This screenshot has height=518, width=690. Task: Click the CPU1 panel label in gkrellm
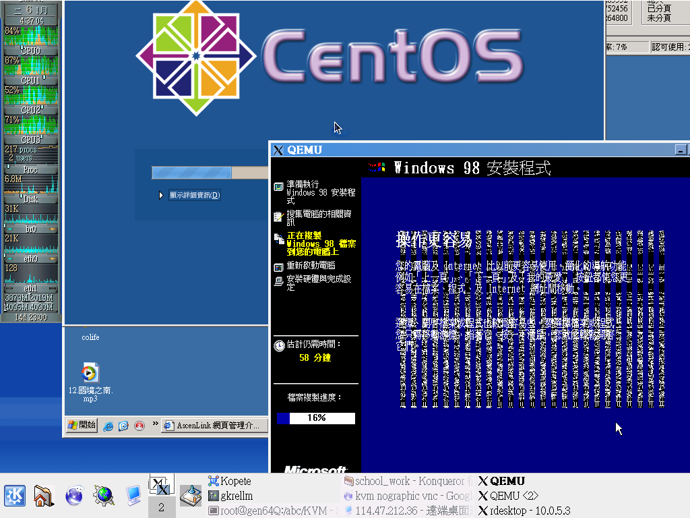pyautogui.click(x=31, y=80)
